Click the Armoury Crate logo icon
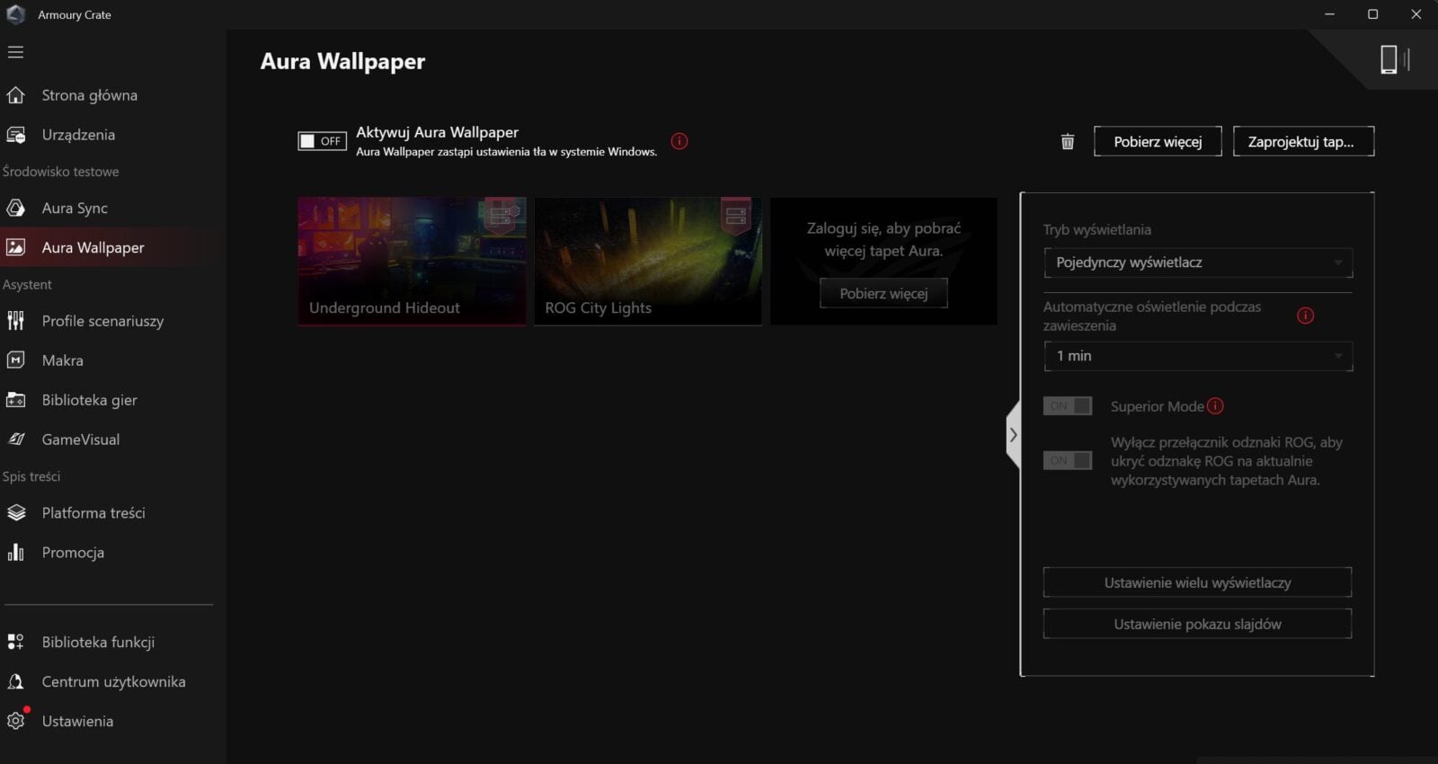 [x=15, y=14]
